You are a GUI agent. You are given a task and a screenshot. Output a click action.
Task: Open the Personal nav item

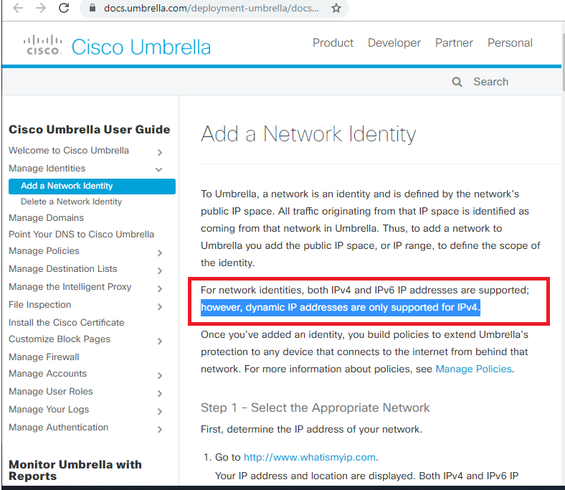coord(510,43)
